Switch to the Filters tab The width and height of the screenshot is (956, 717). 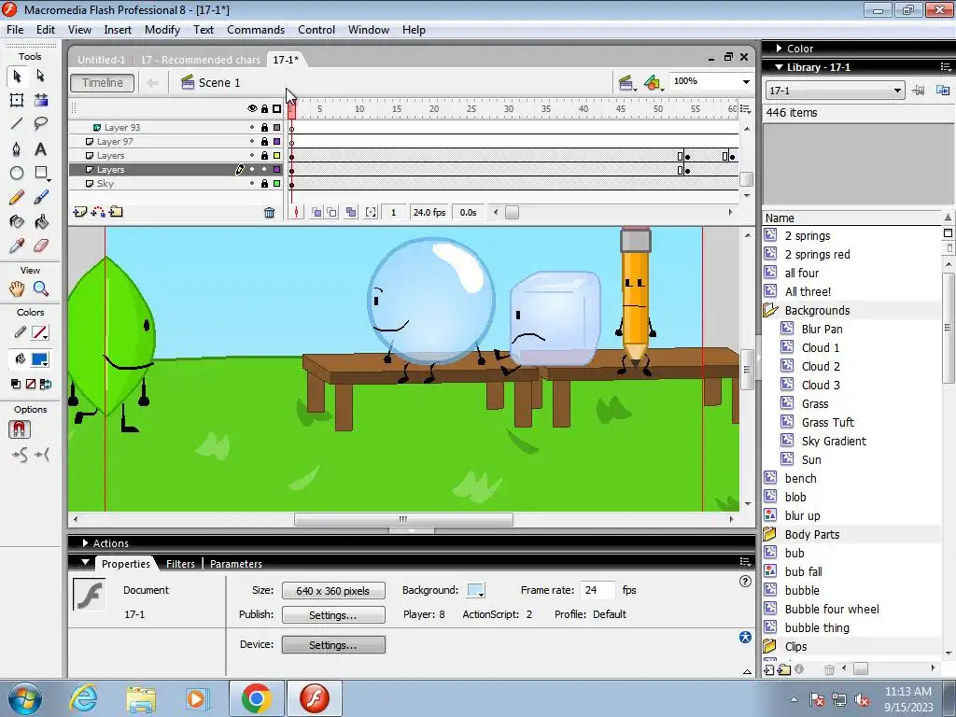(180, 564)
